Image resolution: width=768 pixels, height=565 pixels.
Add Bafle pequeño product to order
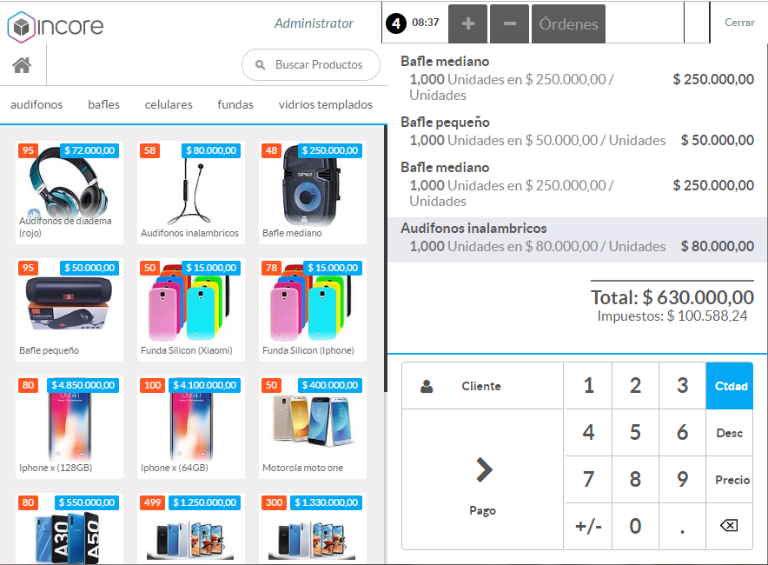(x=70, y=309)
